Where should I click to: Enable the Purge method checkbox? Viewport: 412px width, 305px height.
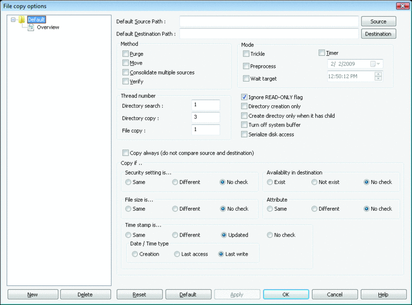(126, 54)
